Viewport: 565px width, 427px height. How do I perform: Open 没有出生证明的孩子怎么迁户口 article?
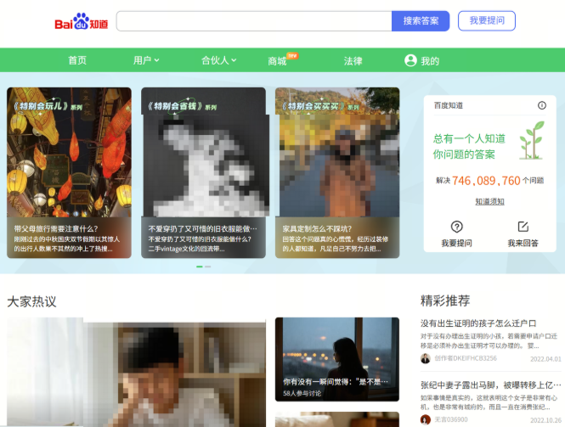(478, 323)
